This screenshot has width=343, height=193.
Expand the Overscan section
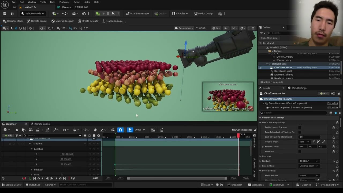click(260, 156)
